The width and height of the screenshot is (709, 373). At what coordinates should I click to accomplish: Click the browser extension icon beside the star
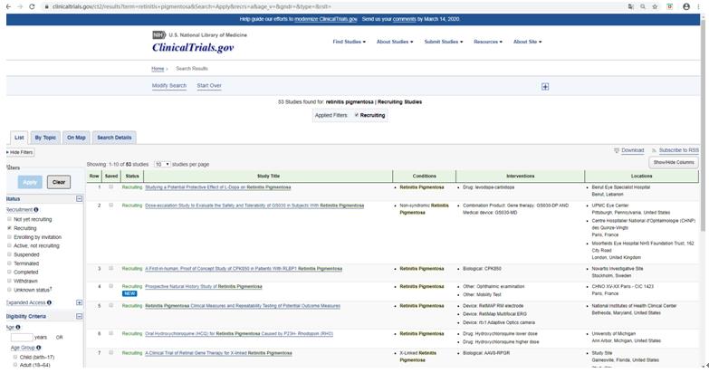pyautogui.click(x=670, y=6)
